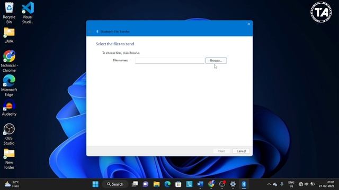Show hidden icons in system tray
Viewport: 339px width, 190px height.
pyautogui.click(x=269, y=184)
